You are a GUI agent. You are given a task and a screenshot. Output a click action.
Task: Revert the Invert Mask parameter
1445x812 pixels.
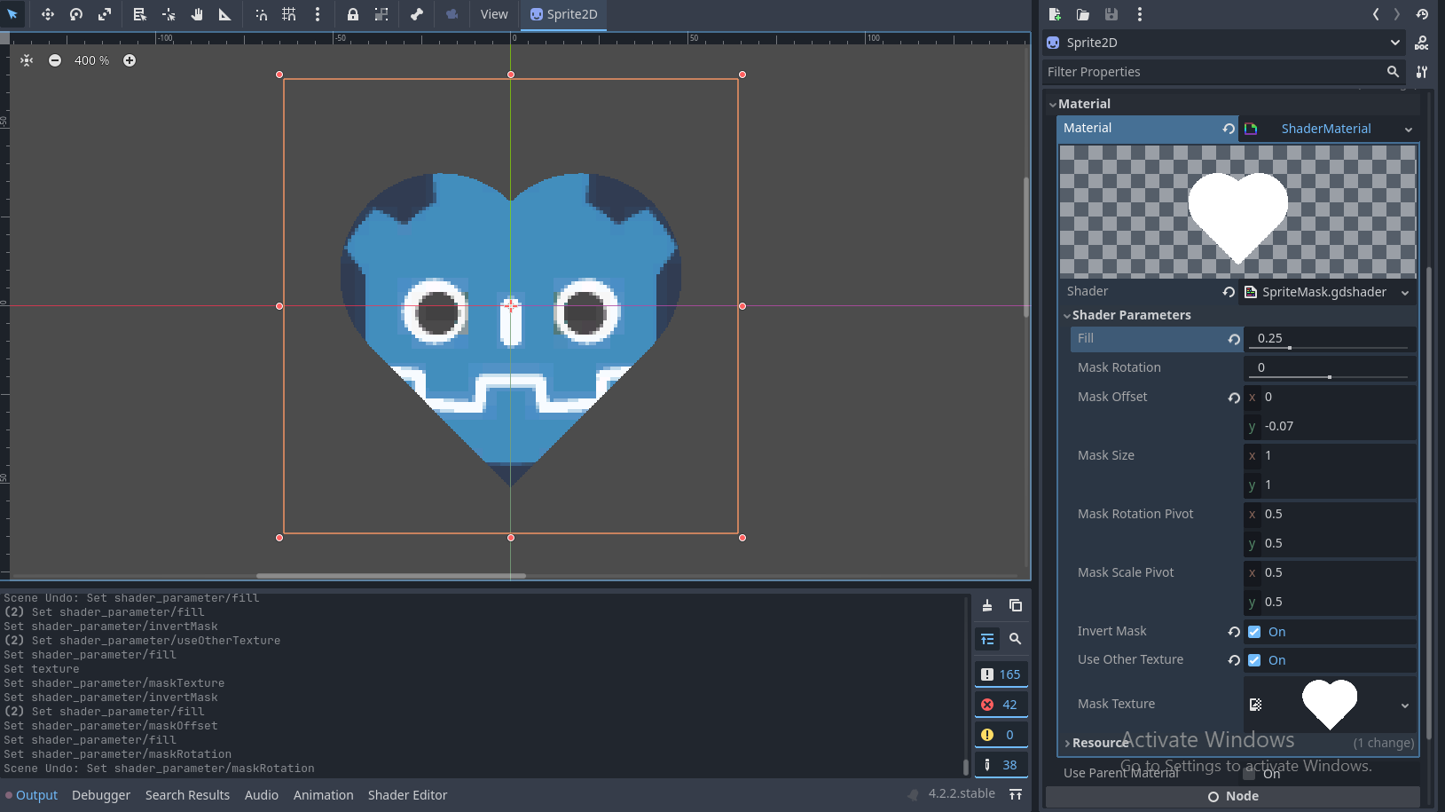1234,632
